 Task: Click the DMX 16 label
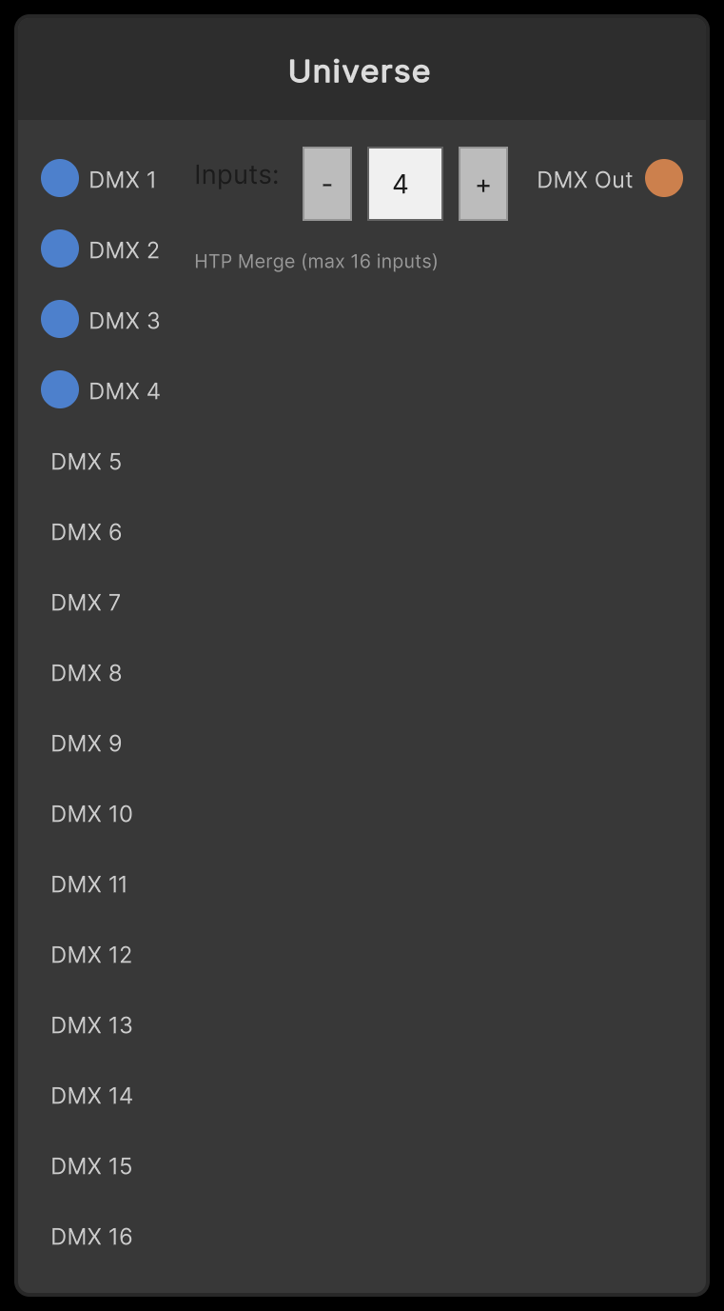[x=92, y=1237]
